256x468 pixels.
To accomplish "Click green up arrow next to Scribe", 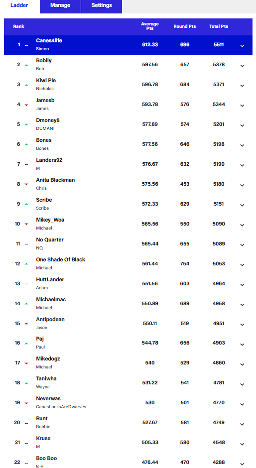I will pyautogui.click(x=26, y=204).
